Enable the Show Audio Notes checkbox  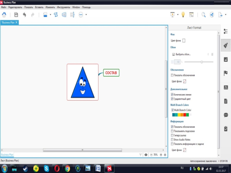click(x=172, y=140)
